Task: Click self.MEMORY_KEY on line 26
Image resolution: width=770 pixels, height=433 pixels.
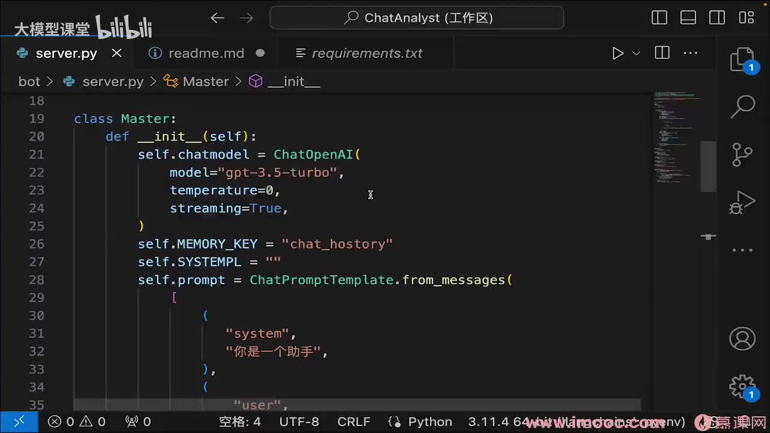Action: click(x=197, y=244)
